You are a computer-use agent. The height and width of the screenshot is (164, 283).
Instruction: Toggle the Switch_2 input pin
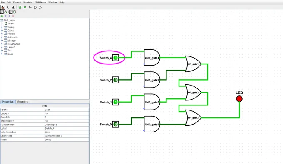pyautogui.click(x=116, y=80)
